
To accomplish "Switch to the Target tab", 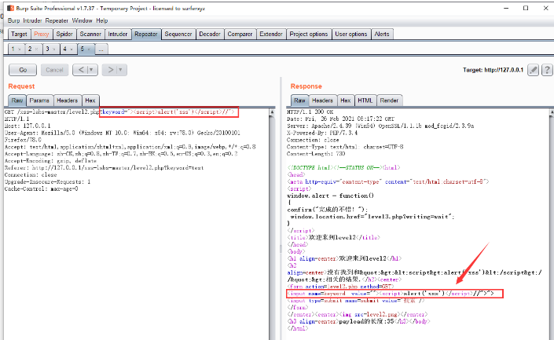I will (19, 34).
